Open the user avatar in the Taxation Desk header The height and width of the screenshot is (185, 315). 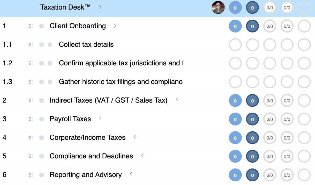point(218,7)
